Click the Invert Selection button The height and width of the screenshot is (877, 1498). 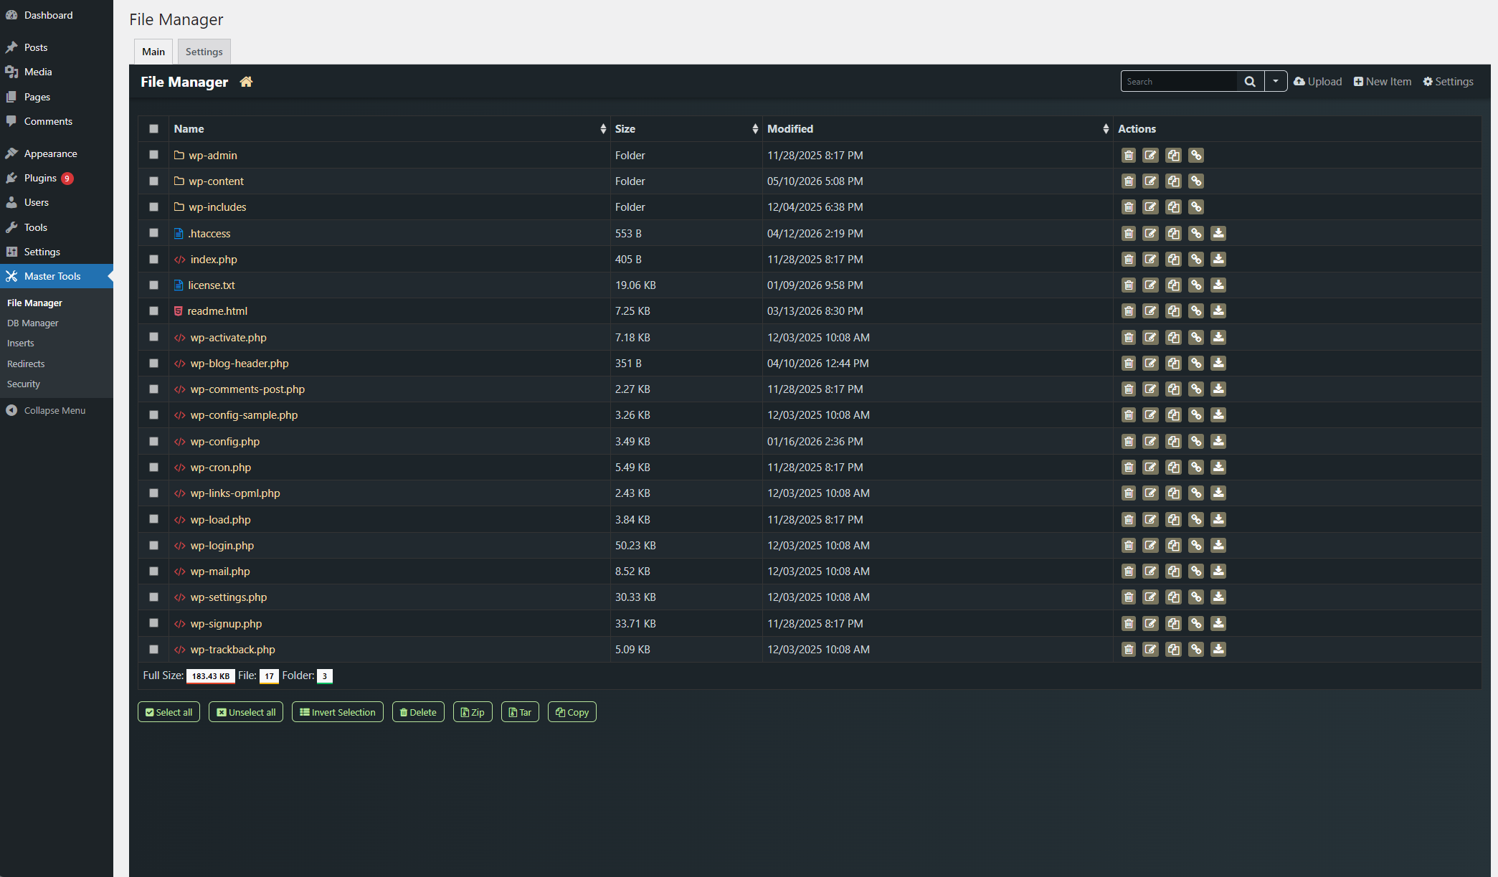point(338,712)
